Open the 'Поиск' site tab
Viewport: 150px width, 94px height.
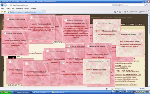click(x=131, y=24)
